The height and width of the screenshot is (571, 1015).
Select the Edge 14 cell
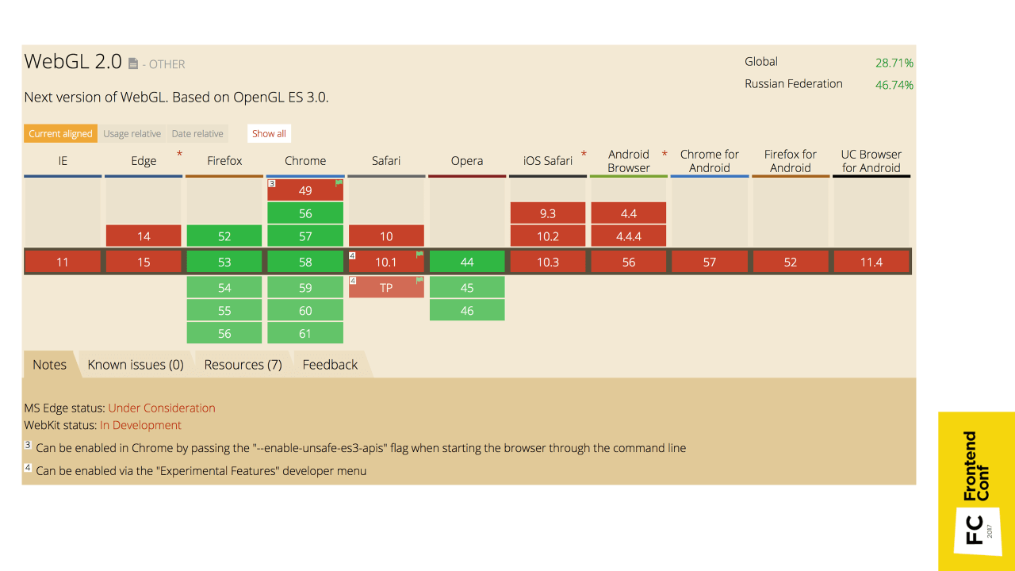pos(144,236)
